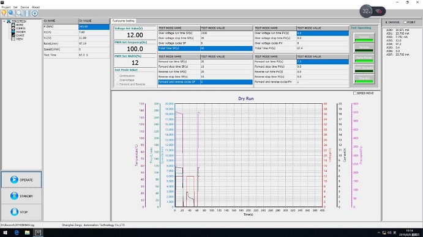Viewport: 423px width, 237px height.
Task: Open File Explorer from taskbar
Action: click(x=28, y=233)
